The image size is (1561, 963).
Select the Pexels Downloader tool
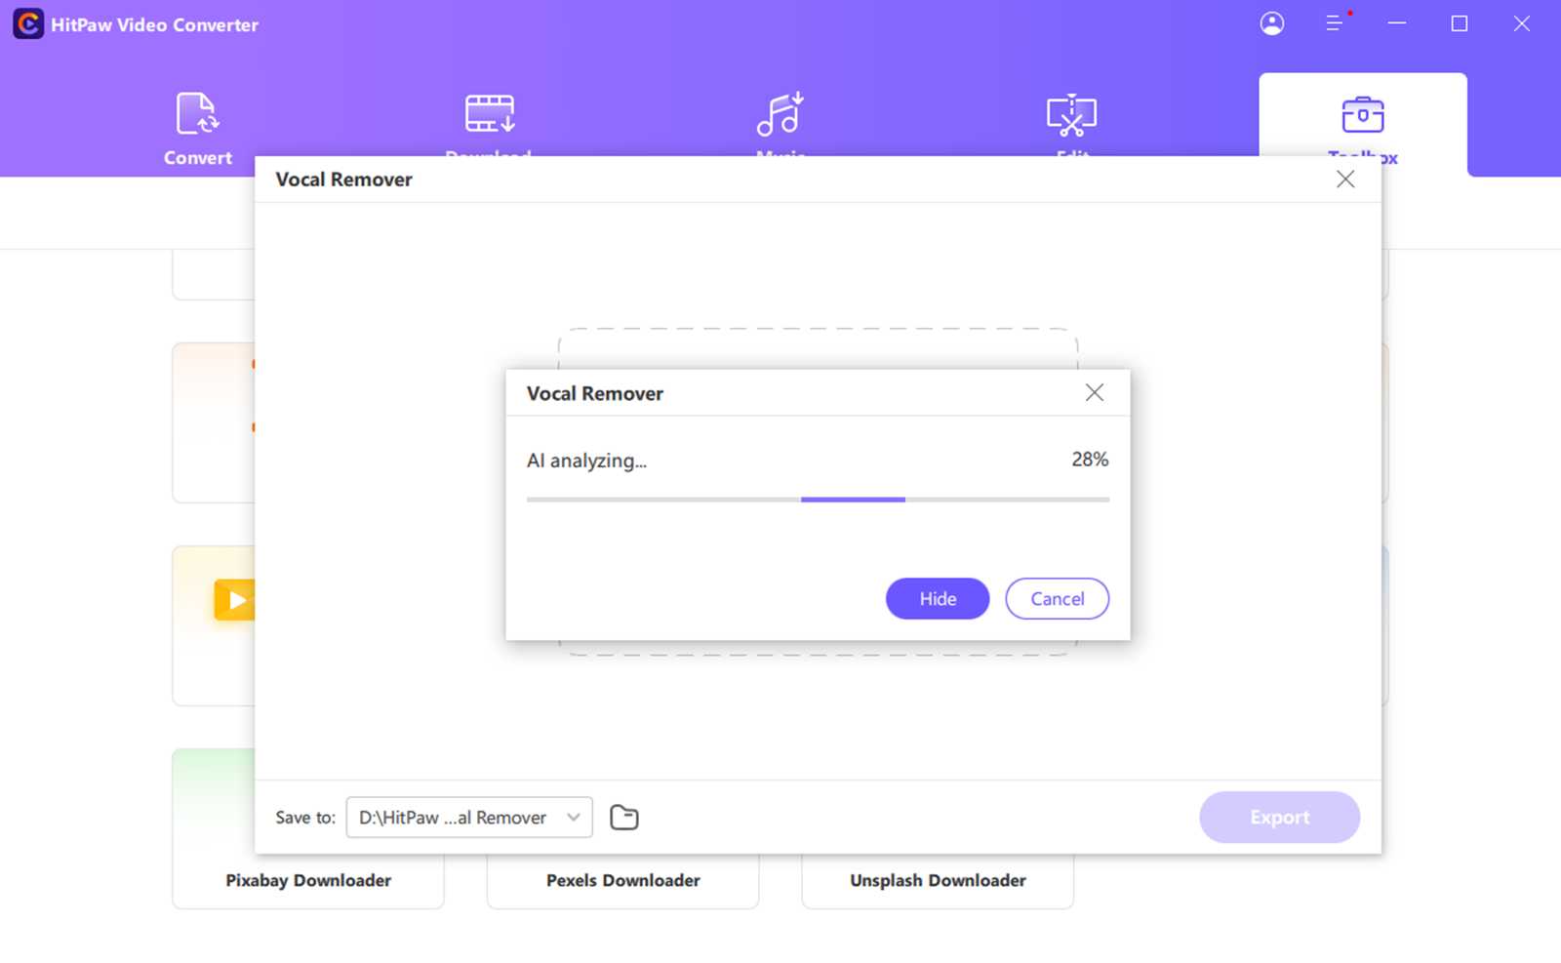(622, 879)
